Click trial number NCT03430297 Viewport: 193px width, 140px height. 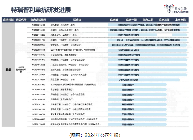point(38,80)
